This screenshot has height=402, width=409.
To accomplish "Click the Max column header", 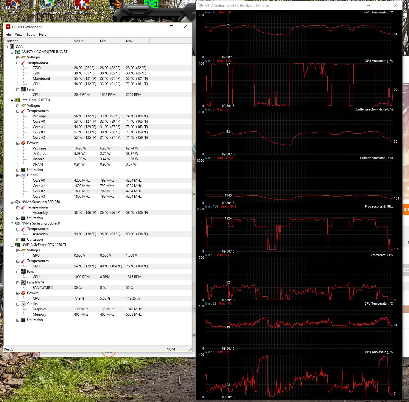I will pos(137,41).
